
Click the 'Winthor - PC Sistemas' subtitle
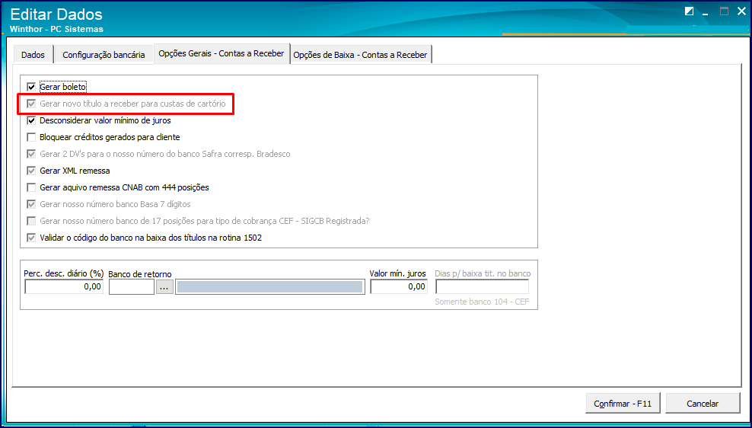click(x=56, y=29)
